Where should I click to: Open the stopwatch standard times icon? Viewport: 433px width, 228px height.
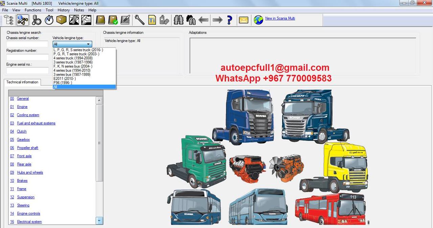(49, 20)
